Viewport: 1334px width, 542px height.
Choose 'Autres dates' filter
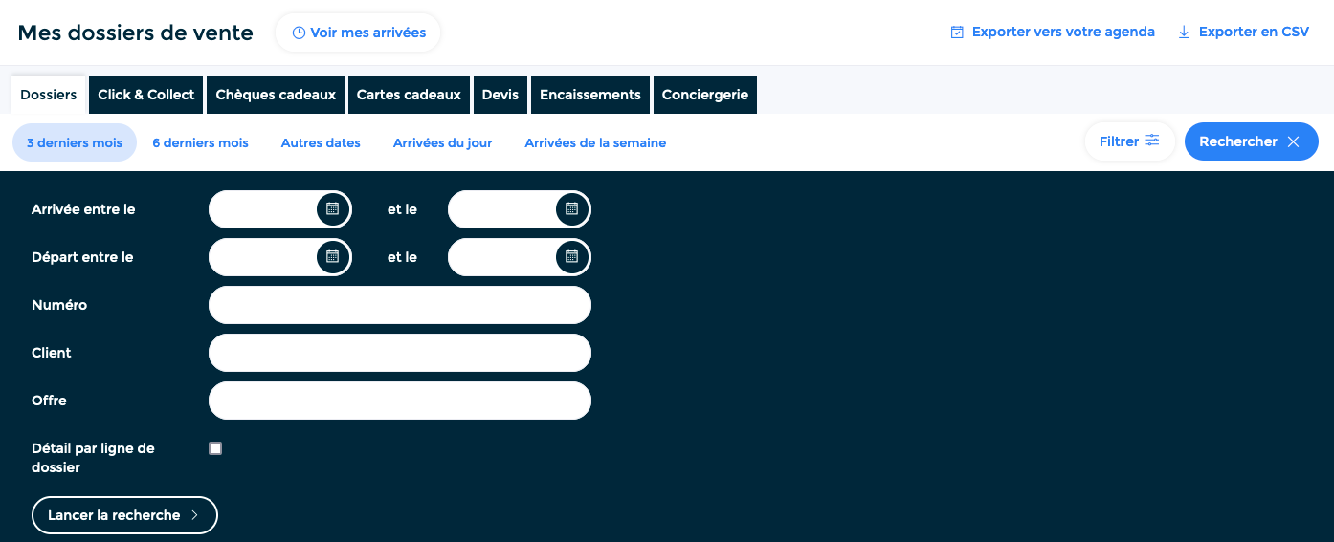[x=321, y=142]
